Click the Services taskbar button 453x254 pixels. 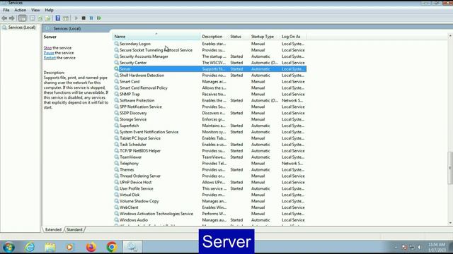coord(132,247)
